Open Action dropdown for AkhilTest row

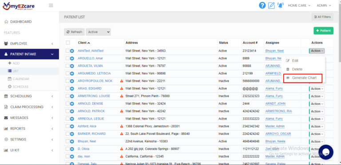click(x=317, y=51)
